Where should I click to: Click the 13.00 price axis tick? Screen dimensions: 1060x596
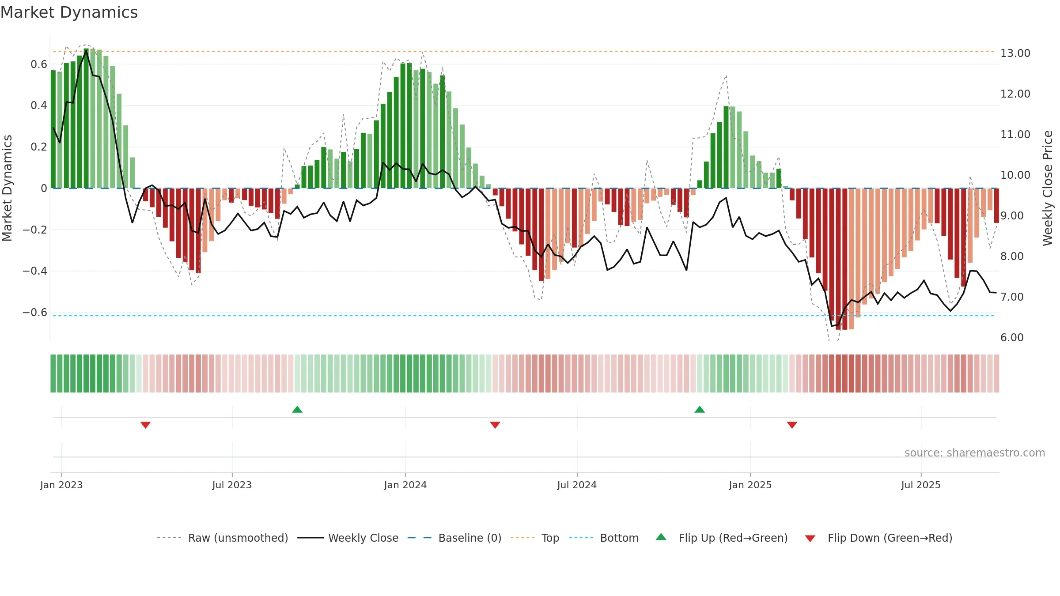[x=1015, y=53]
